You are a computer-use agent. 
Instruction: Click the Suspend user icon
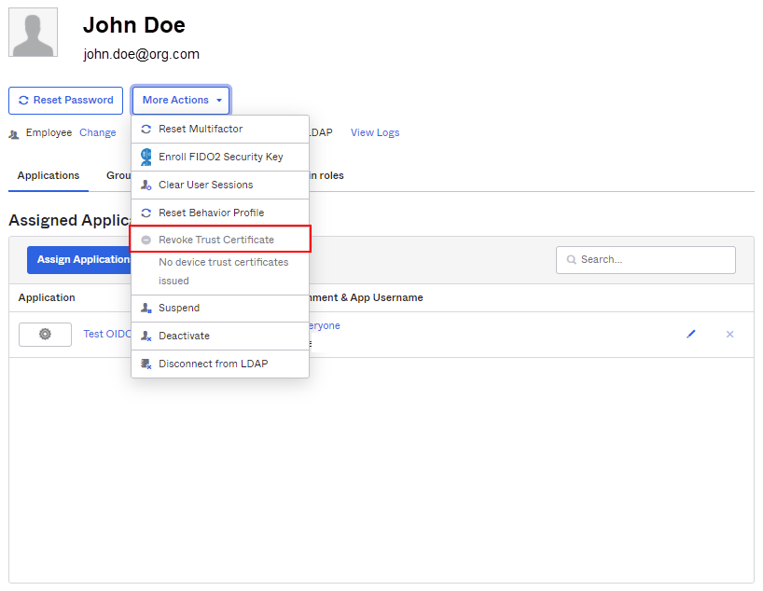[x=146, y=308]
